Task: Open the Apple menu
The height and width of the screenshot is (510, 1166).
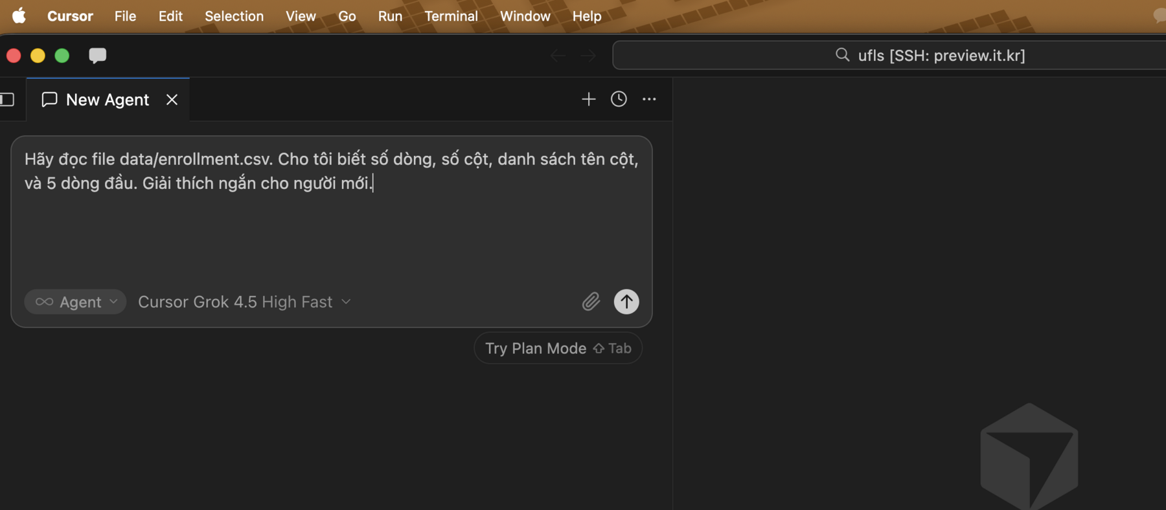Action: pyautogui.click(x=19, y=16)
